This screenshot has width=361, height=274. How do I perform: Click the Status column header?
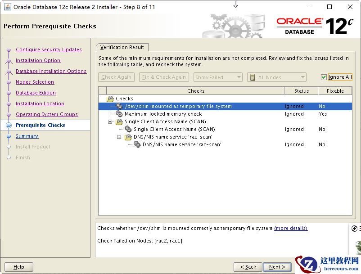coord(302,91)
